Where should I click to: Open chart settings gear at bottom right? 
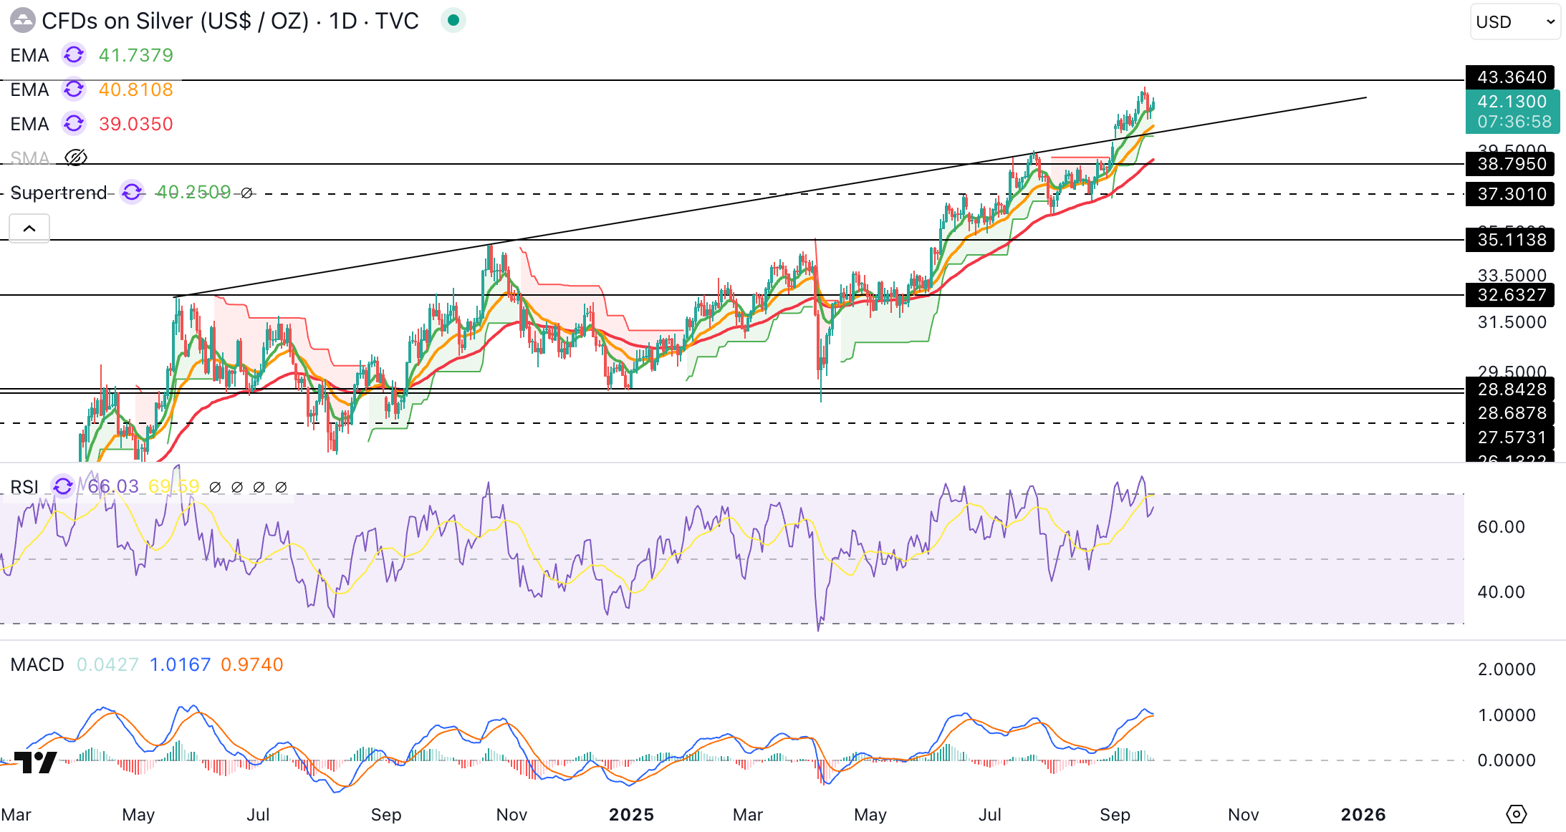(1516, 814)
